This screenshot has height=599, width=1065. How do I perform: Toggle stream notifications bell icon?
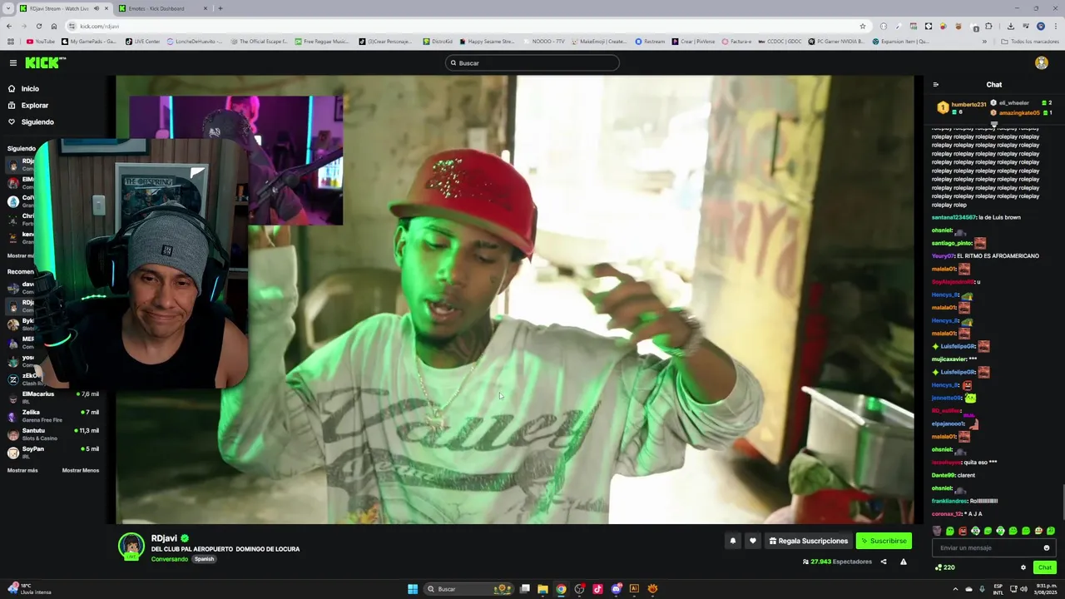coord(732,541)
